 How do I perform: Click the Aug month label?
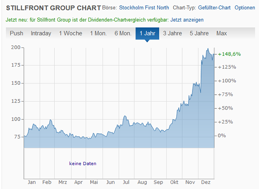142,182
